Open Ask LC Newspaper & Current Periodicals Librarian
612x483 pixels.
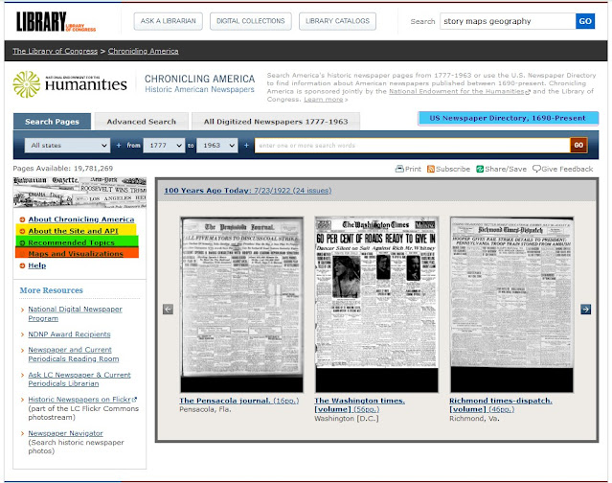point(79,379)
